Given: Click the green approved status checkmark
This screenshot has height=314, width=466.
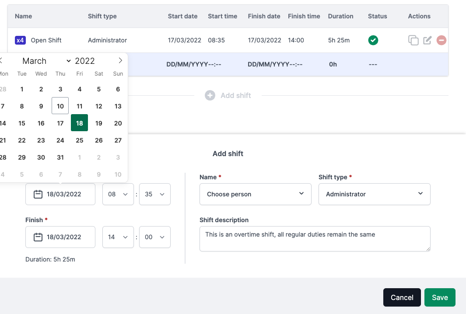Looking at the screenshot, I should click(373, 40).
